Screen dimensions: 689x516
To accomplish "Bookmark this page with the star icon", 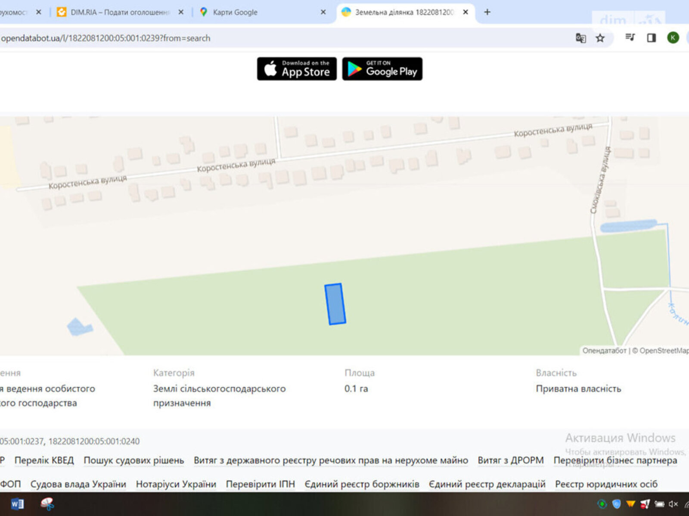I will [600, 38].
